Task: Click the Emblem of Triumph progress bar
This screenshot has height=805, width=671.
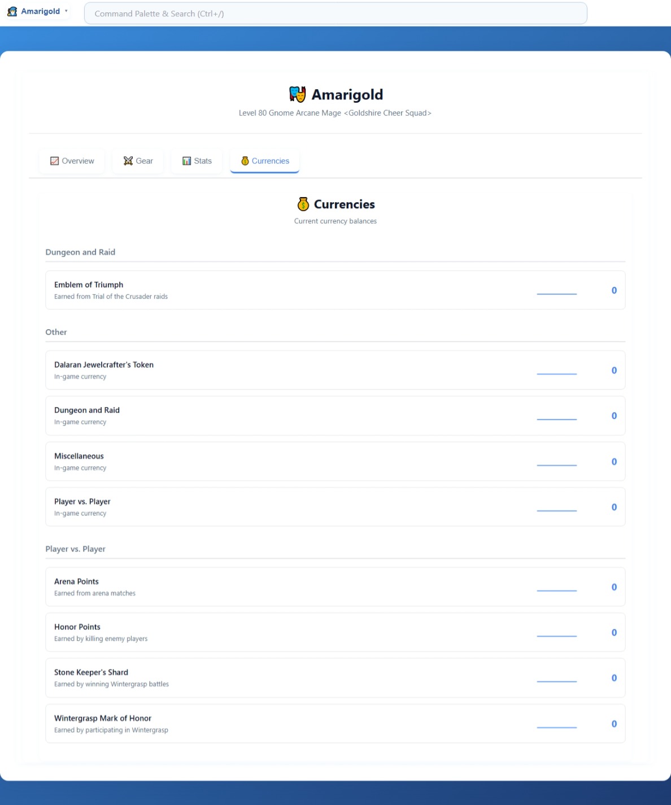Action: pos(556,294)
